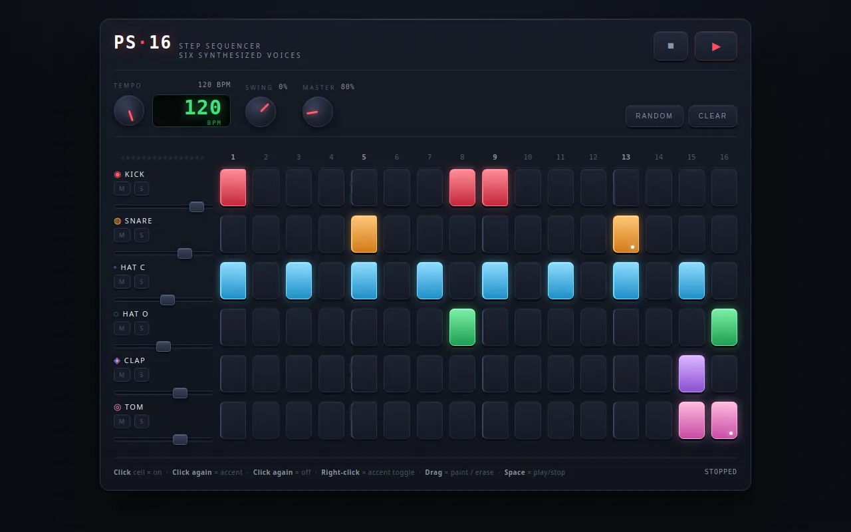Click the RANDOM pattern button
This screenshot has width=851, height=532.
[654, 116]
